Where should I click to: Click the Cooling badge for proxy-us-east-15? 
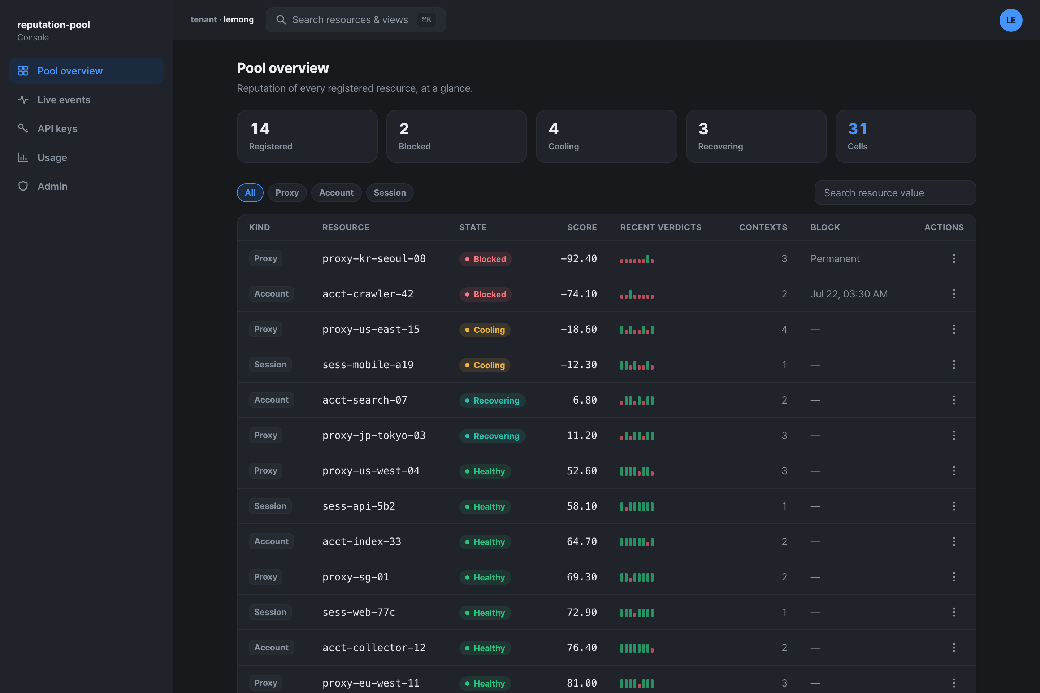tap(485, 330)
